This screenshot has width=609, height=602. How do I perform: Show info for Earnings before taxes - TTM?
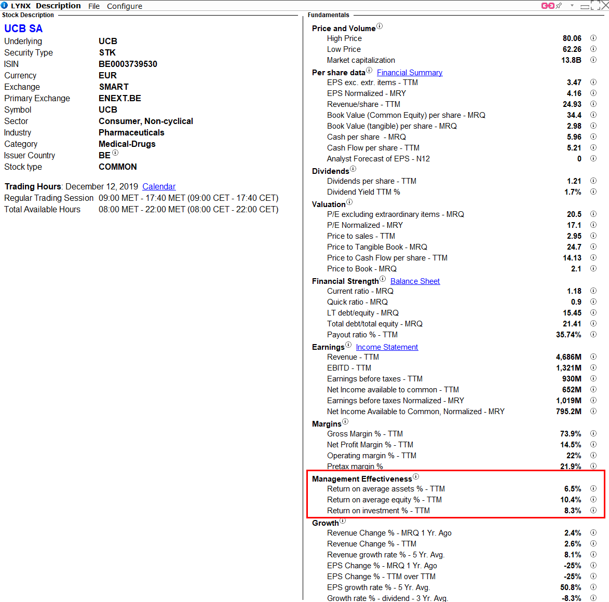[x=593, y=378]
